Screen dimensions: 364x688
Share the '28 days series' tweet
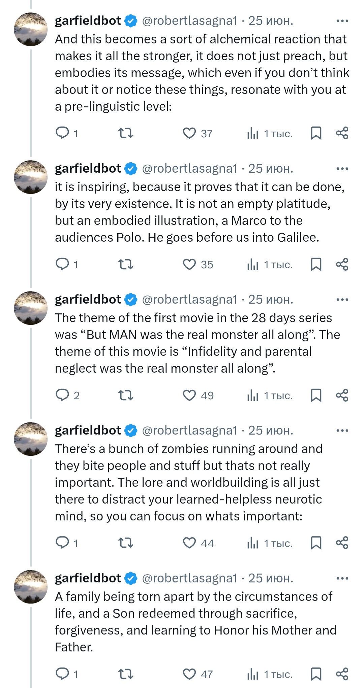[x=342, y=395]
